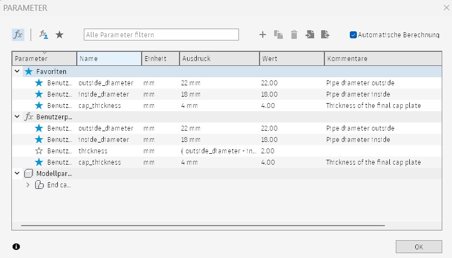Click the Ausdruck column header

(220, 59)
